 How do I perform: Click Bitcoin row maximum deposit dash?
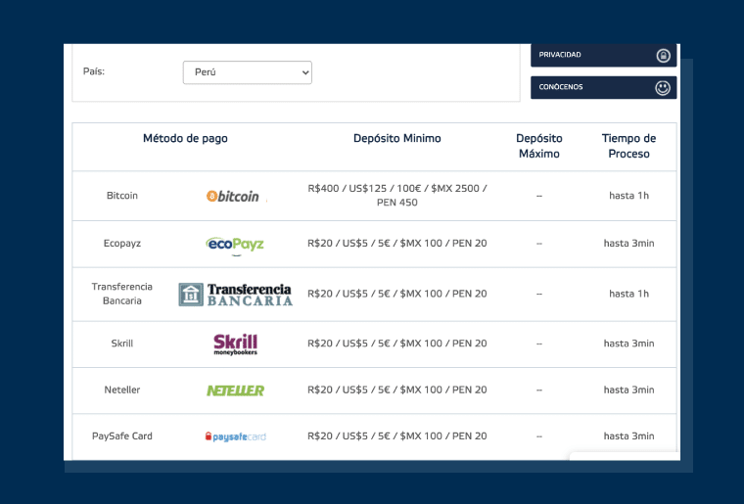pyautogui.click(x=539, y=197)
